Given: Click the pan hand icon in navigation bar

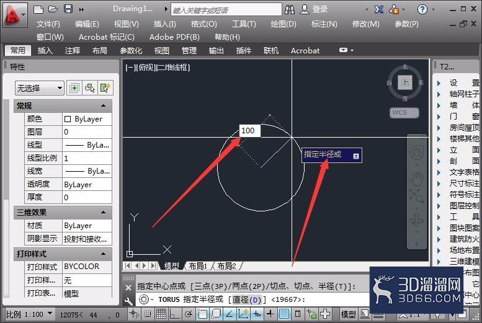Looking at the screenshot, I should [x=416, y=179].
